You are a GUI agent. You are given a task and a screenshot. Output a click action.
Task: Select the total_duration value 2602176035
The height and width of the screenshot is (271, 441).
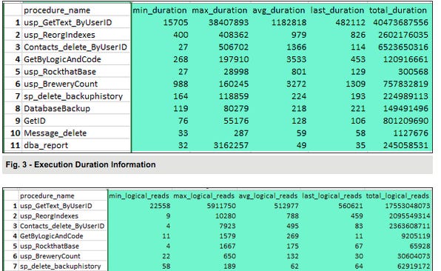coord(403,35)
